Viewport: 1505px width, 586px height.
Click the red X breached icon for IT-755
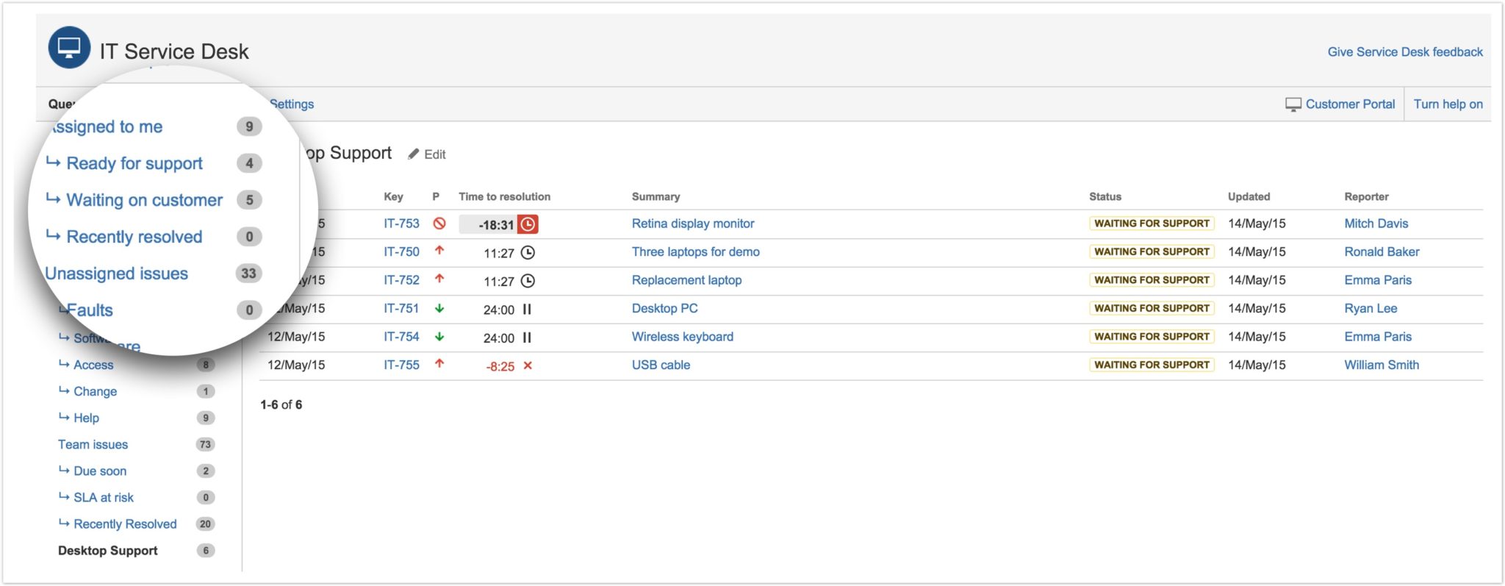point(528,365)
